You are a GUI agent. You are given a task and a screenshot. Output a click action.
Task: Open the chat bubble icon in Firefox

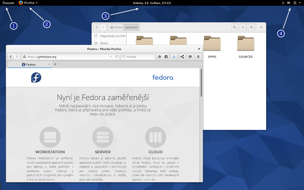click(x=190, y=57)
